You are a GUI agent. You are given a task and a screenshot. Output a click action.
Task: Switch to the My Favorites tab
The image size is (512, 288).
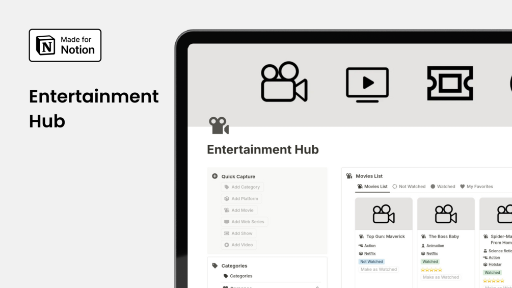coord(476,187)
